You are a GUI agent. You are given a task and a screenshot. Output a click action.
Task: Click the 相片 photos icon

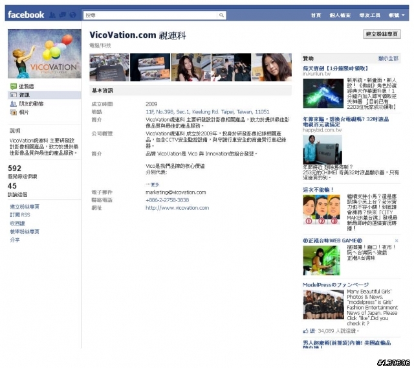click(x=14, y=112)
